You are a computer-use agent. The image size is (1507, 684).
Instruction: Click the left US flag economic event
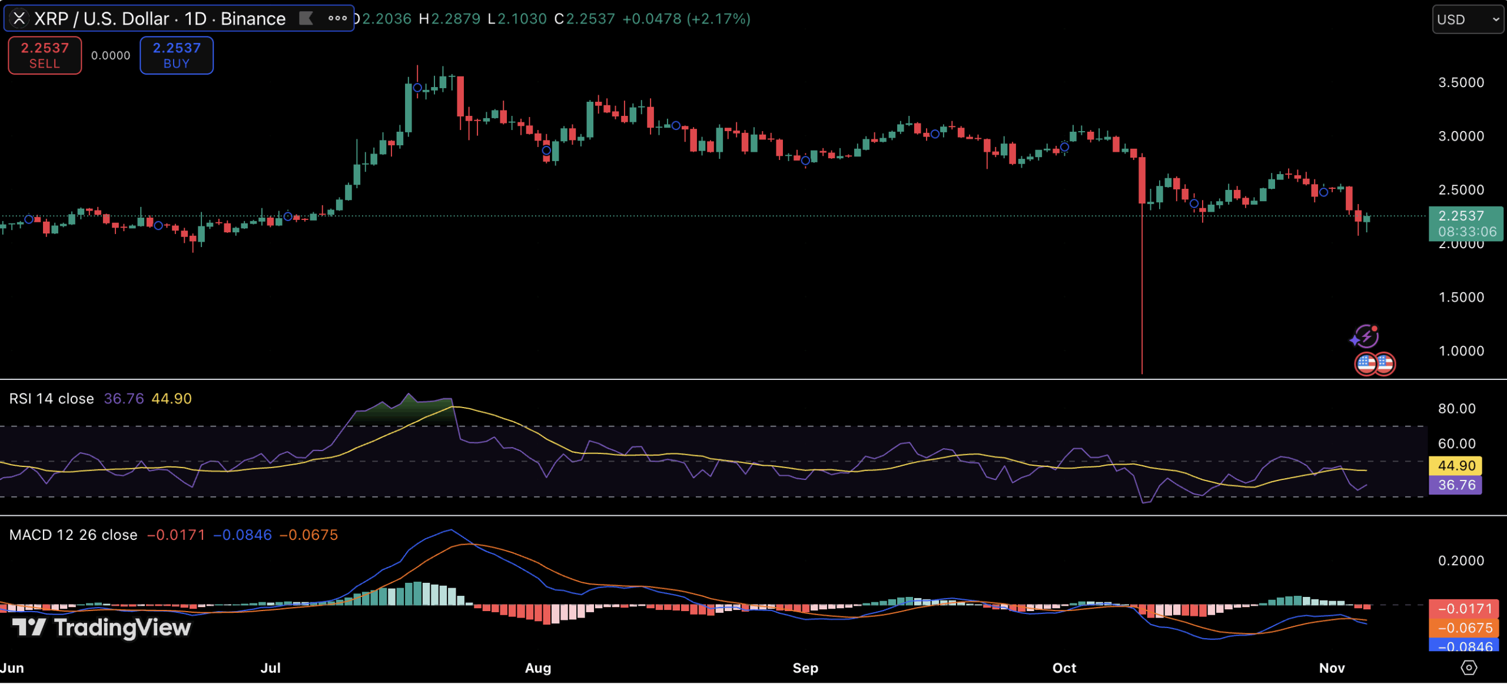tap(1366, 363)
